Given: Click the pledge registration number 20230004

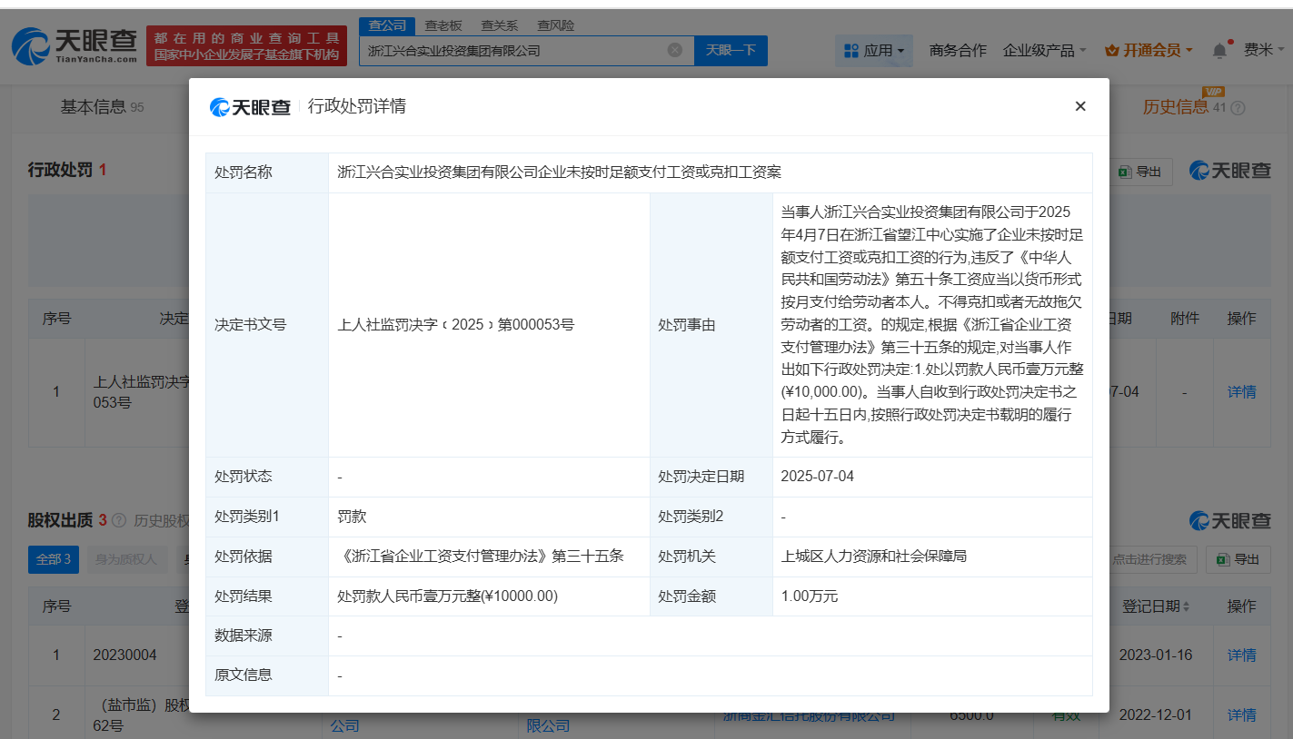Looking at the screenshot, I should [x=125, y=655].
